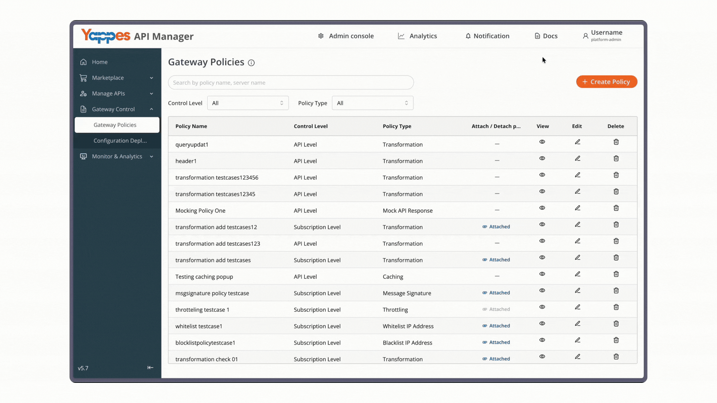Open the Policy Type dropdown
This screenshot has height=403, width=717.
[x=373, y=103]
